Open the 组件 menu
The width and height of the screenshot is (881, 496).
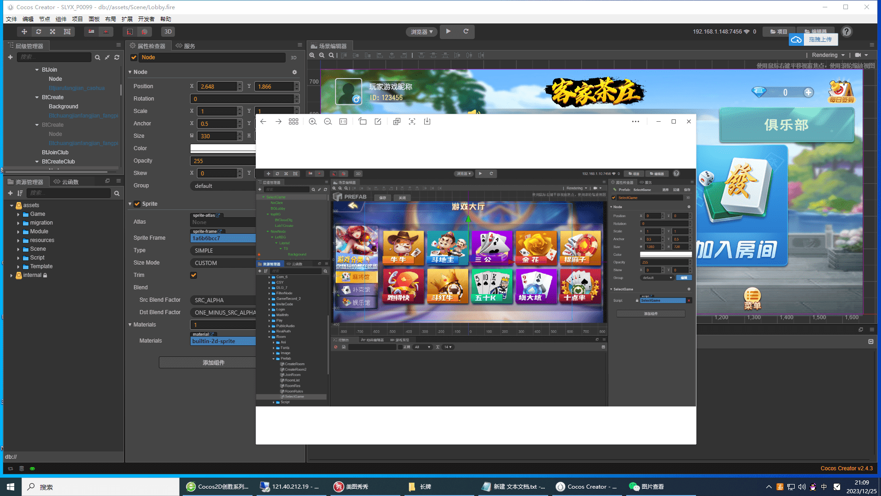pos(61,19)
